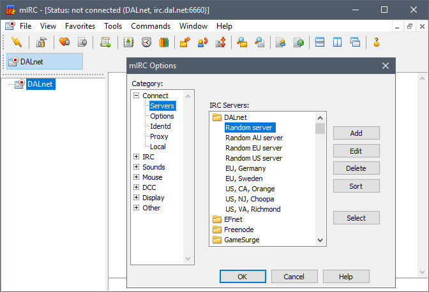
Task: Open the Colors toolbar icon
Action: (x=164, y=42)
